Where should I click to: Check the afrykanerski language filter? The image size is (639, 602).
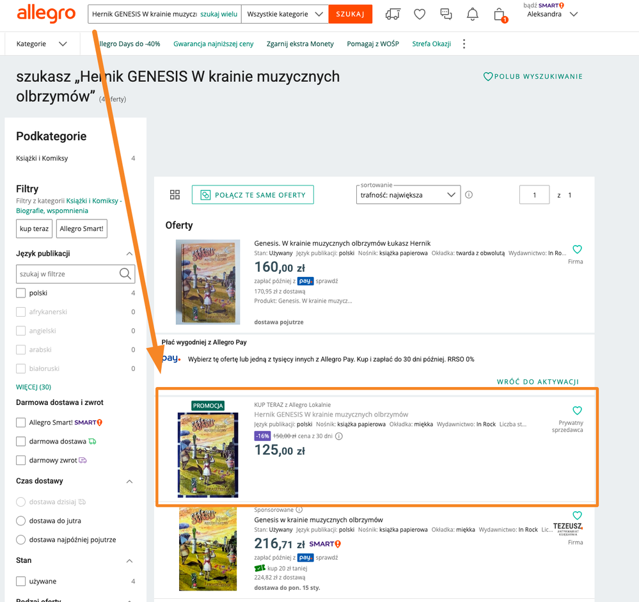pyautogui.click(x=20, y=312)
